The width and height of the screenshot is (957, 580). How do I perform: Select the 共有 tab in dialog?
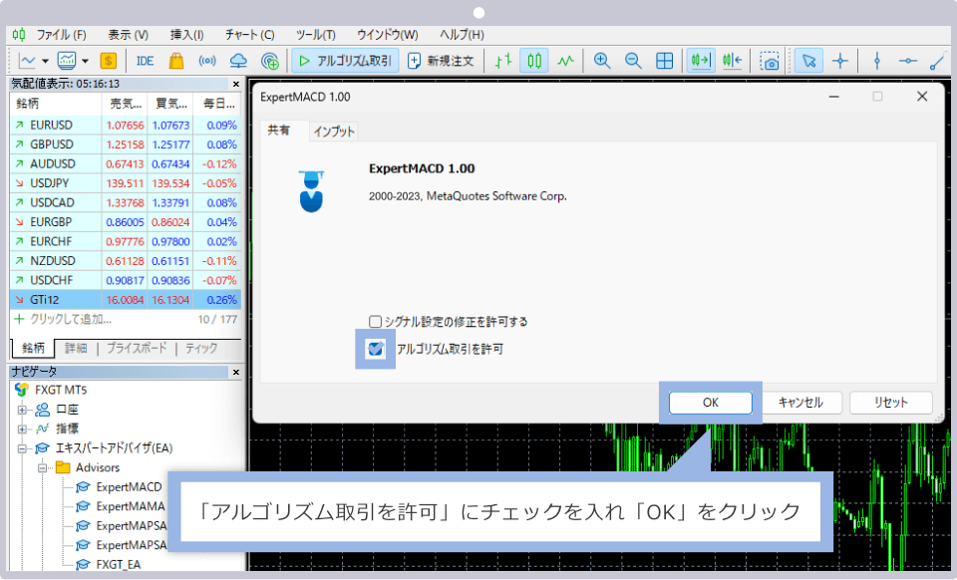pyautogui.click(x=279, y=131)
